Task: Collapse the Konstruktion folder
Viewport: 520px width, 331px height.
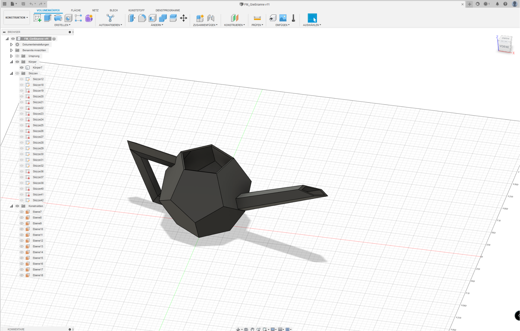Action: click(x=11, y=206)
